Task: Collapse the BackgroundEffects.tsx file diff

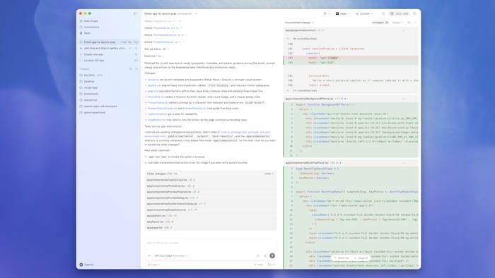Action: click(x=404, y=99)
